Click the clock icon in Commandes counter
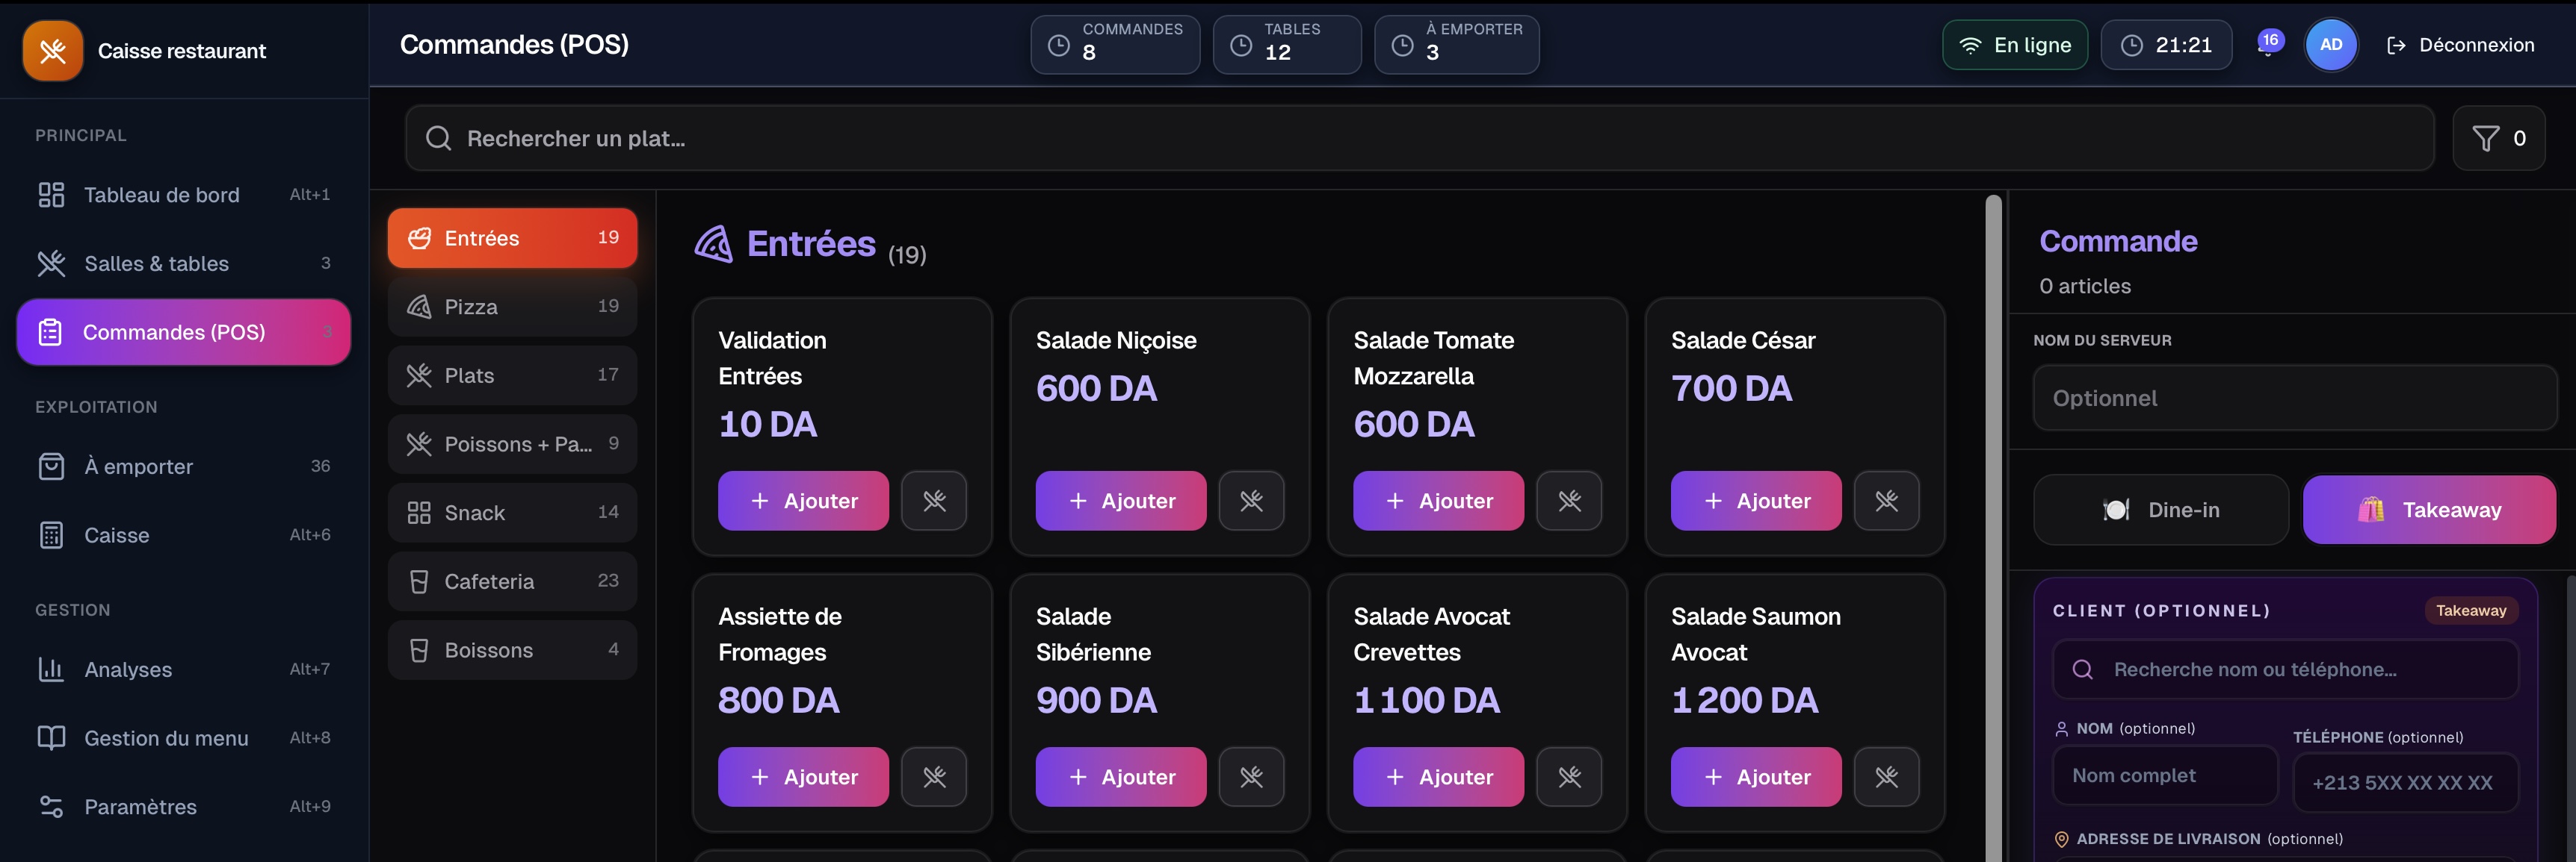 click(x=1058, y=45)
